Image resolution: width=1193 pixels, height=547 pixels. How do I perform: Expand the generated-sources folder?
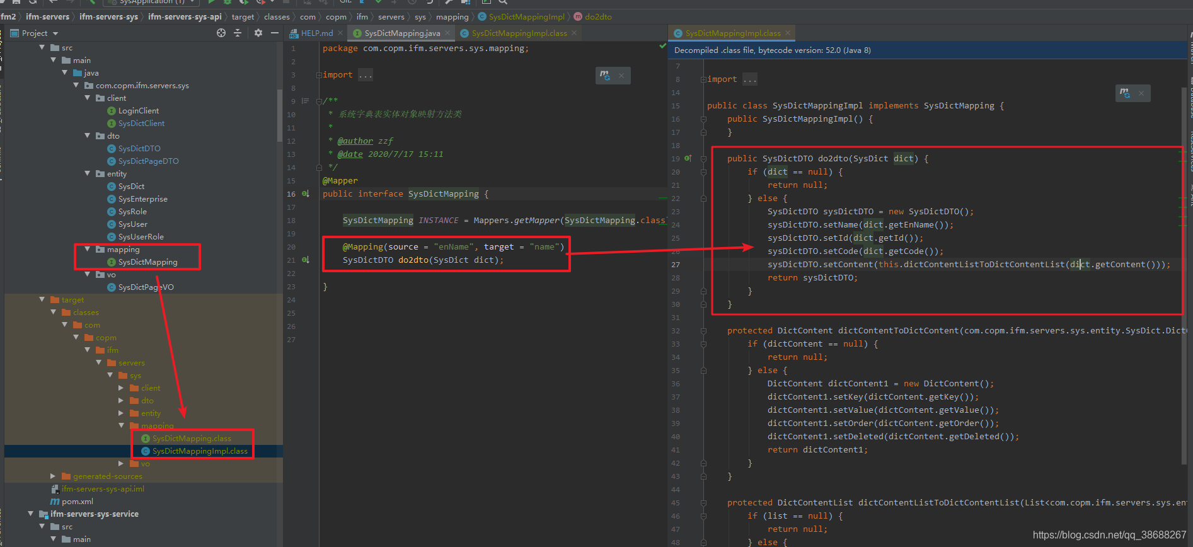[x=54, y=476]
